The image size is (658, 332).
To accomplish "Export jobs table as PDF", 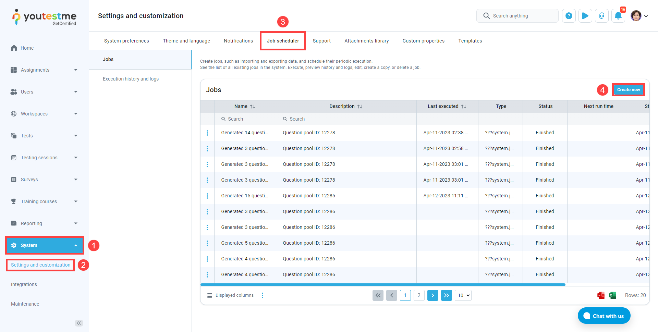I will [x=601, y=295].
